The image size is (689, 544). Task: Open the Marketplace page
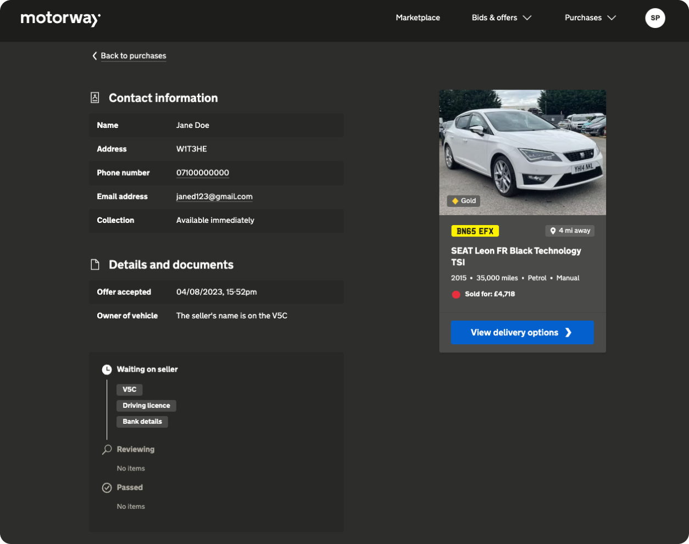pyautogui.click(x=418, y=18)
